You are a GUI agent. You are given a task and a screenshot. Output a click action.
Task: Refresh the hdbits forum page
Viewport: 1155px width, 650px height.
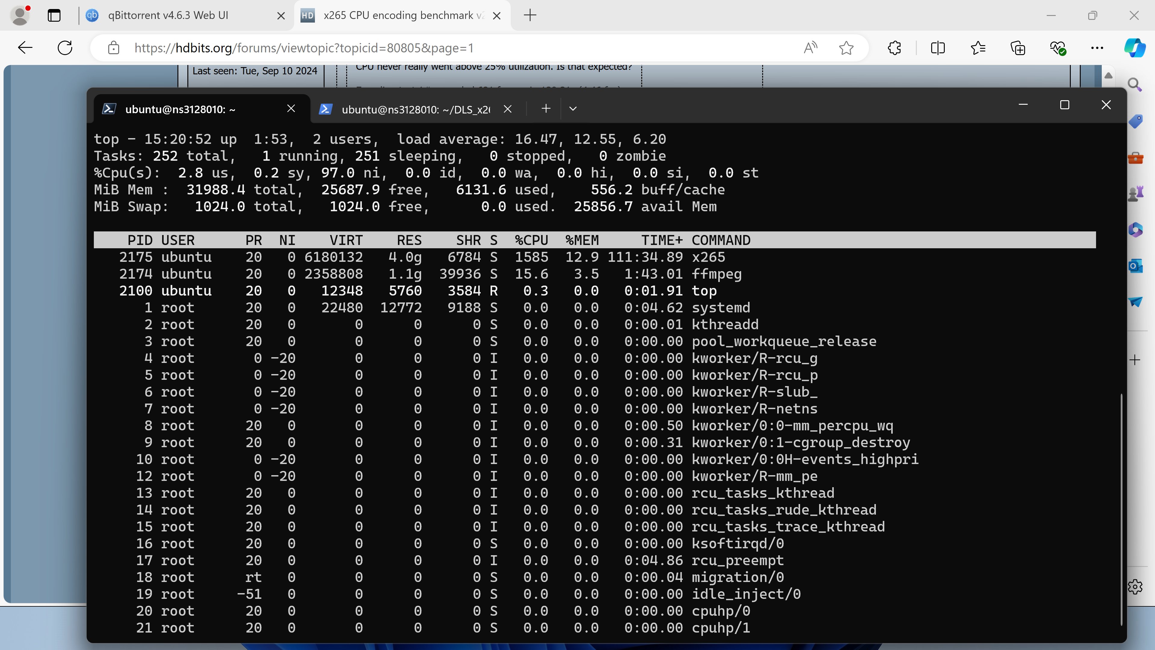point(65,48)
